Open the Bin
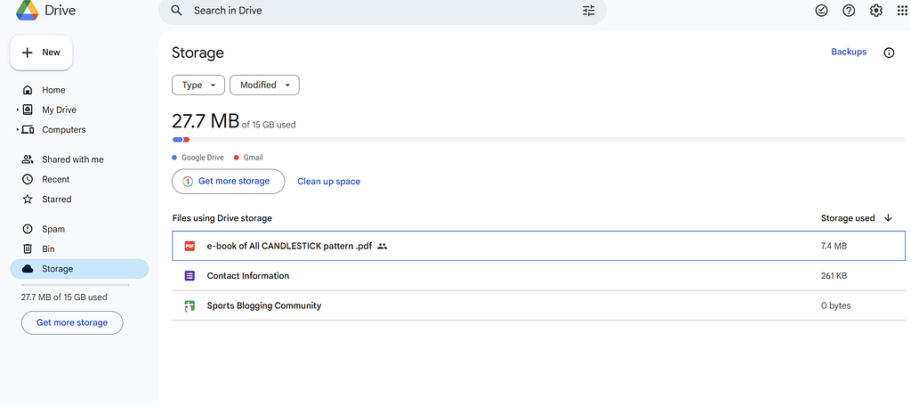 click(x=48, y=248)
